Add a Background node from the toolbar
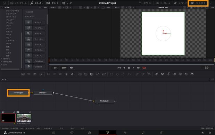This screenshot has width=215, height=135. pyautogui.click(x=23, y=74)
